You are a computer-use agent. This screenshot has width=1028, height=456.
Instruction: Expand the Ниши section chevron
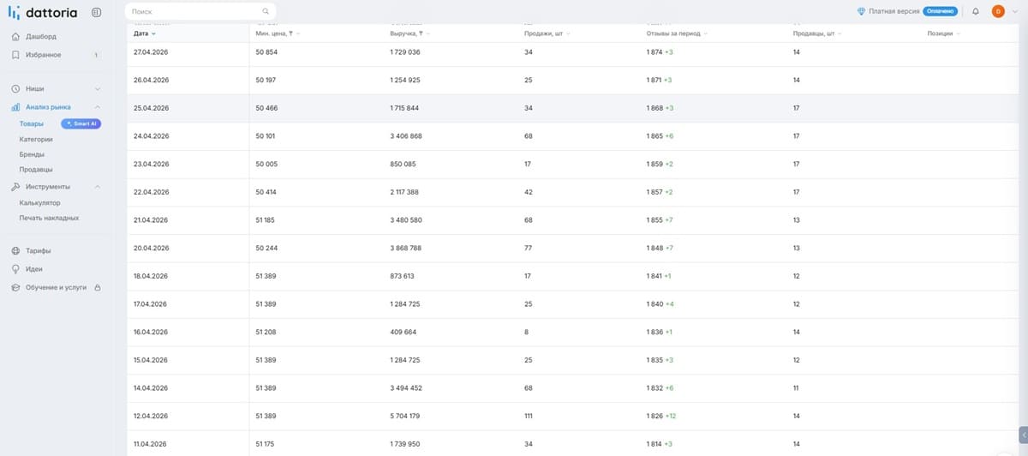pyautogui.click(x=98, y=89)
